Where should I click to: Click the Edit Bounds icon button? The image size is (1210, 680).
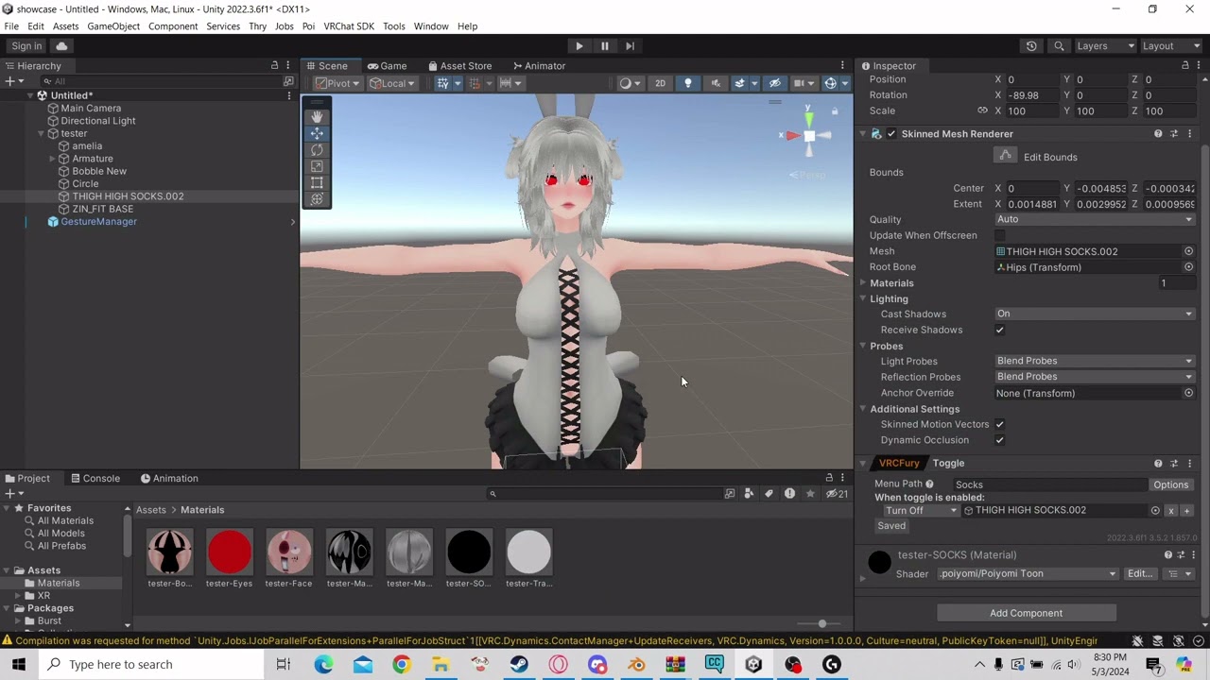pos(1005,156)
